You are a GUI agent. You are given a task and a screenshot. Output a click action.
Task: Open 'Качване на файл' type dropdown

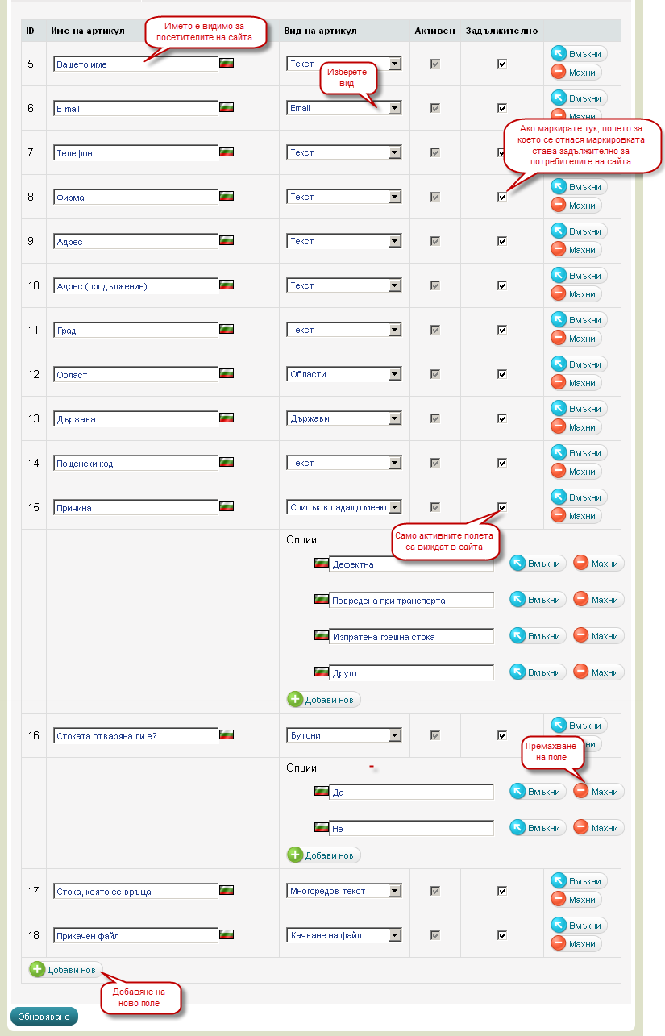394,935
